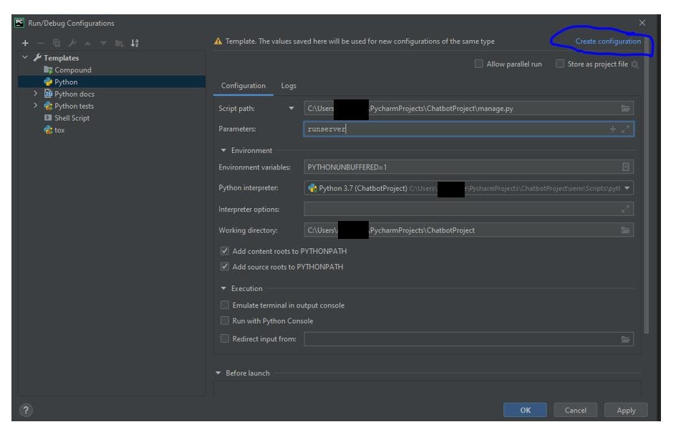Enable Emulate terminal in output console

click(225, 305)
